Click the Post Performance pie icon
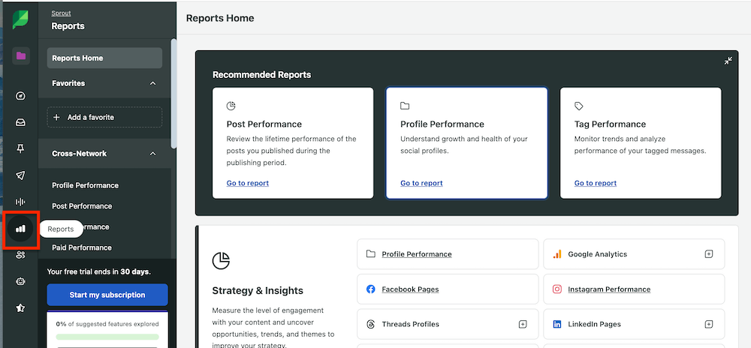Image resolution: width=751 pixels, height=348 pixels. coord(231,106)
